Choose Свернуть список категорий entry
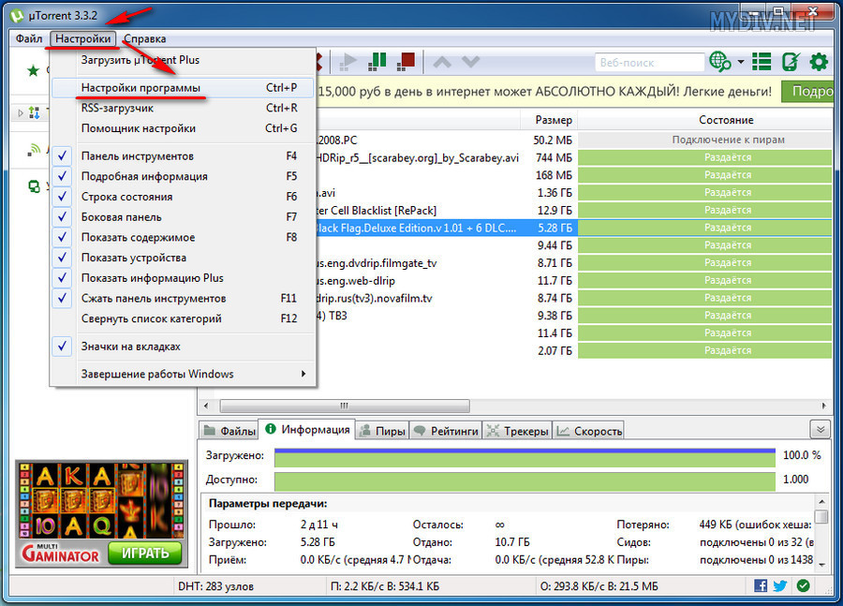Image resolution: width=843 pixels, height=606 pixels. pos(183,318)
